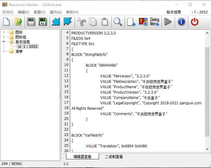Open the 帮助(H) menu

[x=72, y=12]
